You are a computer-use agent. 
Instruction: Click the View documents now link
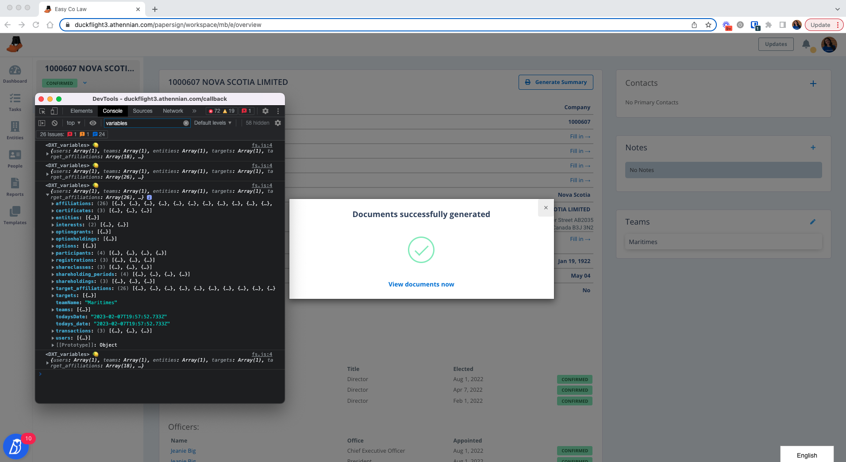[x=421, y=284]
